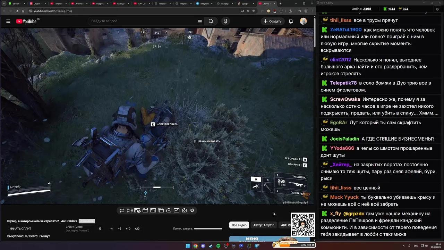Open Chrome downloads icon
444x250 pixels.
(290, 11)
